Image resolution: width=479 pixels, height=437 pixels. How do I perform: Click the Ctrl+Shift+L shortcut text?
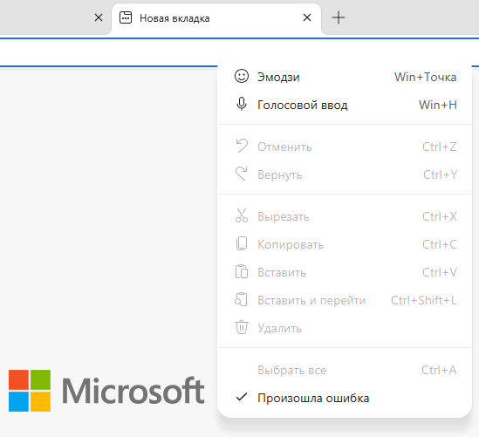point(424,300)
